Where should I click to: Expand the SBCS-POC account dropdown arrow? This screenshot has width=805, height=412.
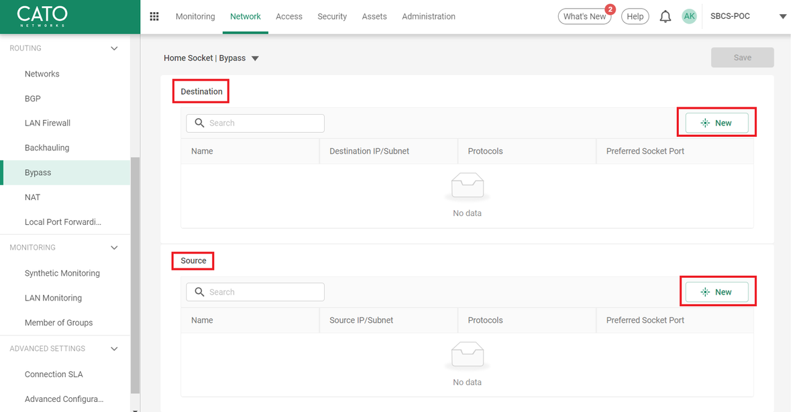(782, 17)
